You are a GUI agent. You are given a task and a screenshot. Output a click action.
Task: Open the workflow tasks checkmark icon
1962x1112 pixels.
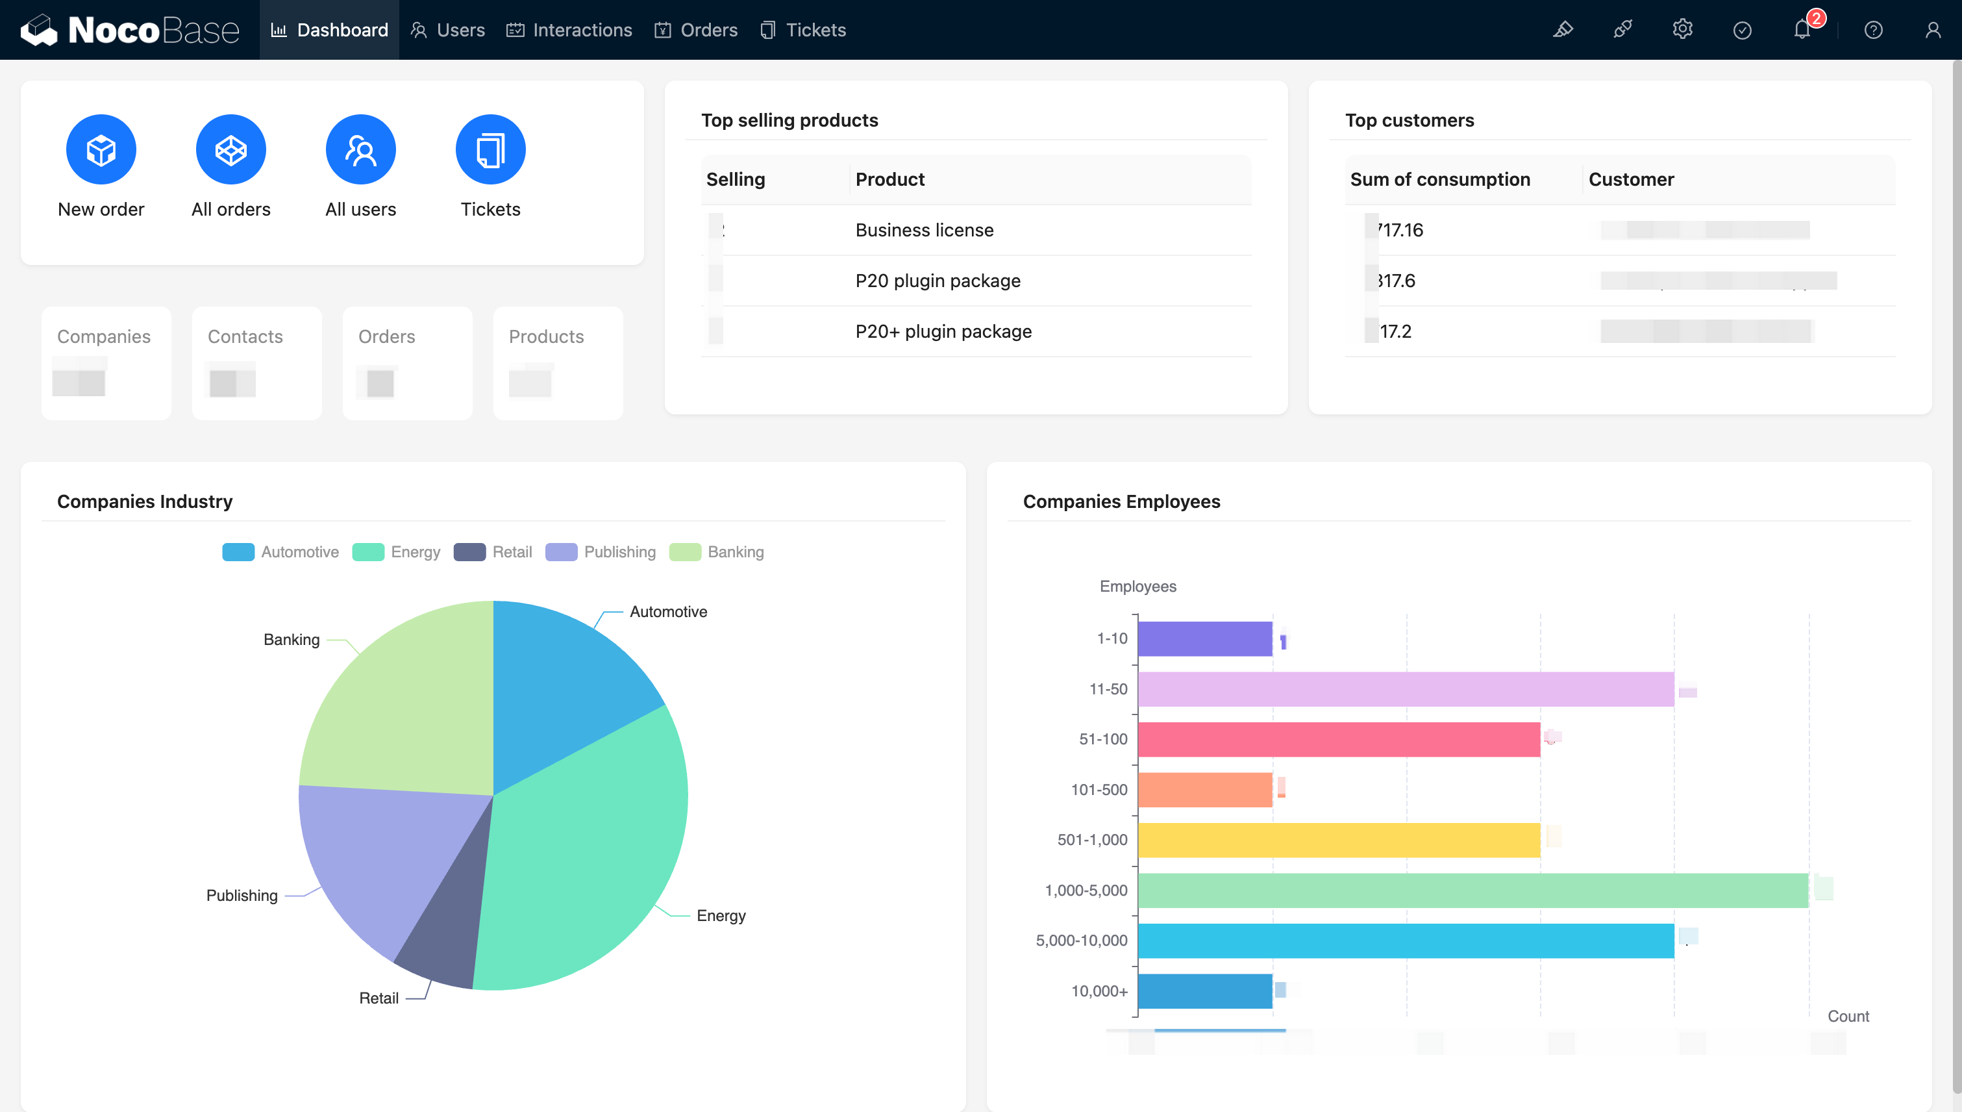tap(1742, 30)
